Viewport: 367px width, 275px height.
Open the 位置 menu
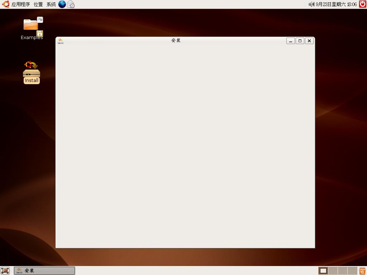click(x=38, y=4)
